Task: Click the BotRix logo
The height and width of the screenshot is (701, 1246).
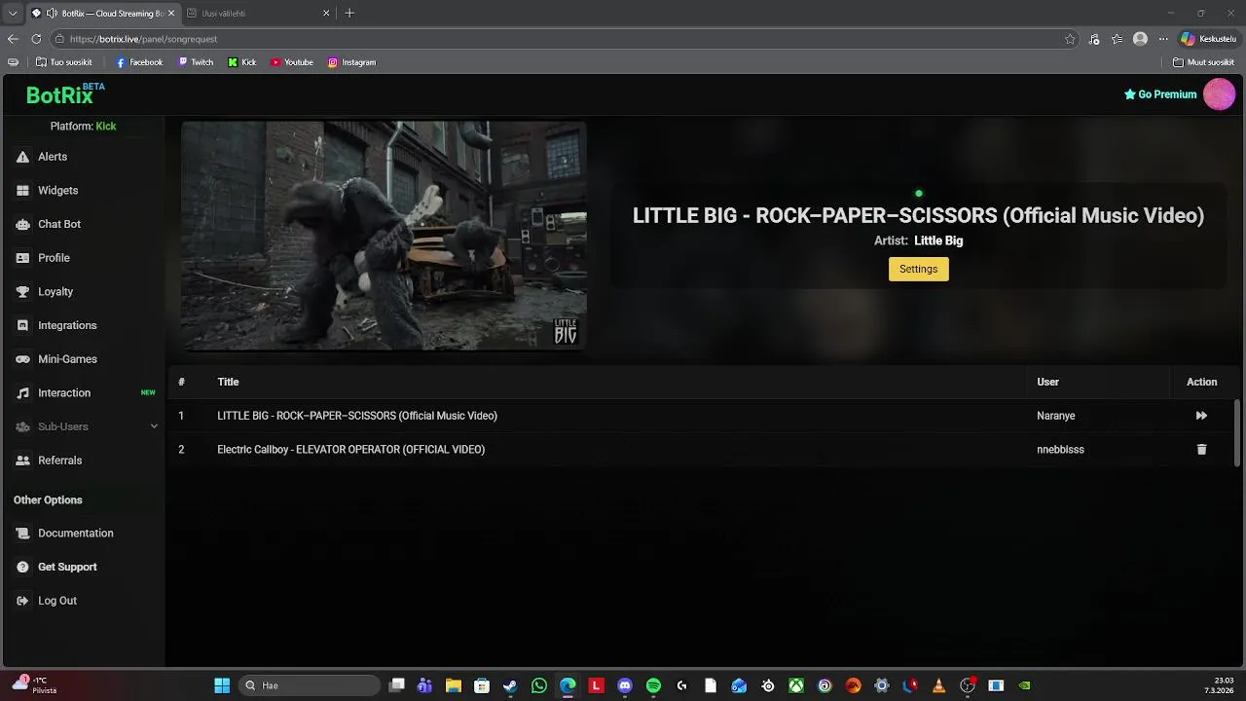Action: [x=65, y=94]
